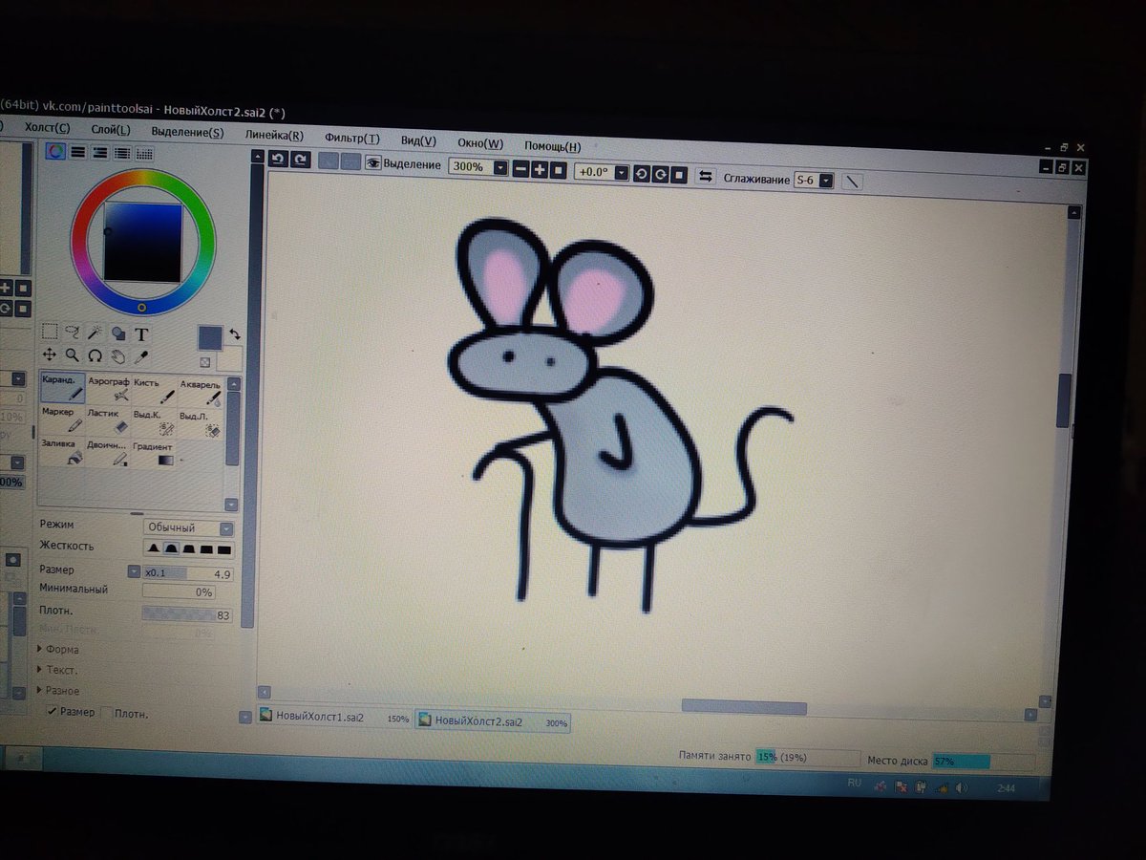Reset rotation with the square button

[679, 175]
